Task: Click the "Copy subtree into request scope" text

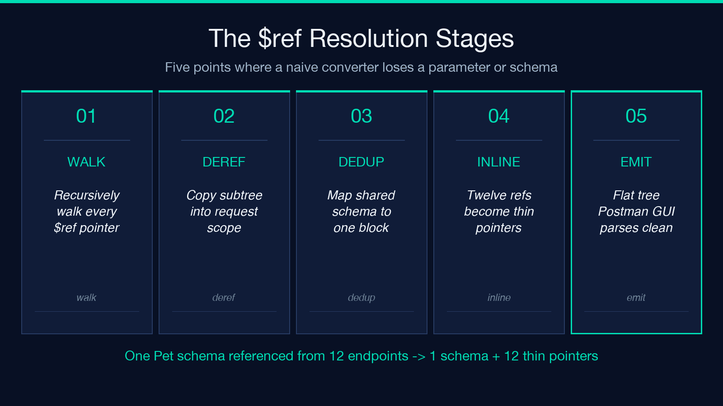Action: [x=224, y=212]
